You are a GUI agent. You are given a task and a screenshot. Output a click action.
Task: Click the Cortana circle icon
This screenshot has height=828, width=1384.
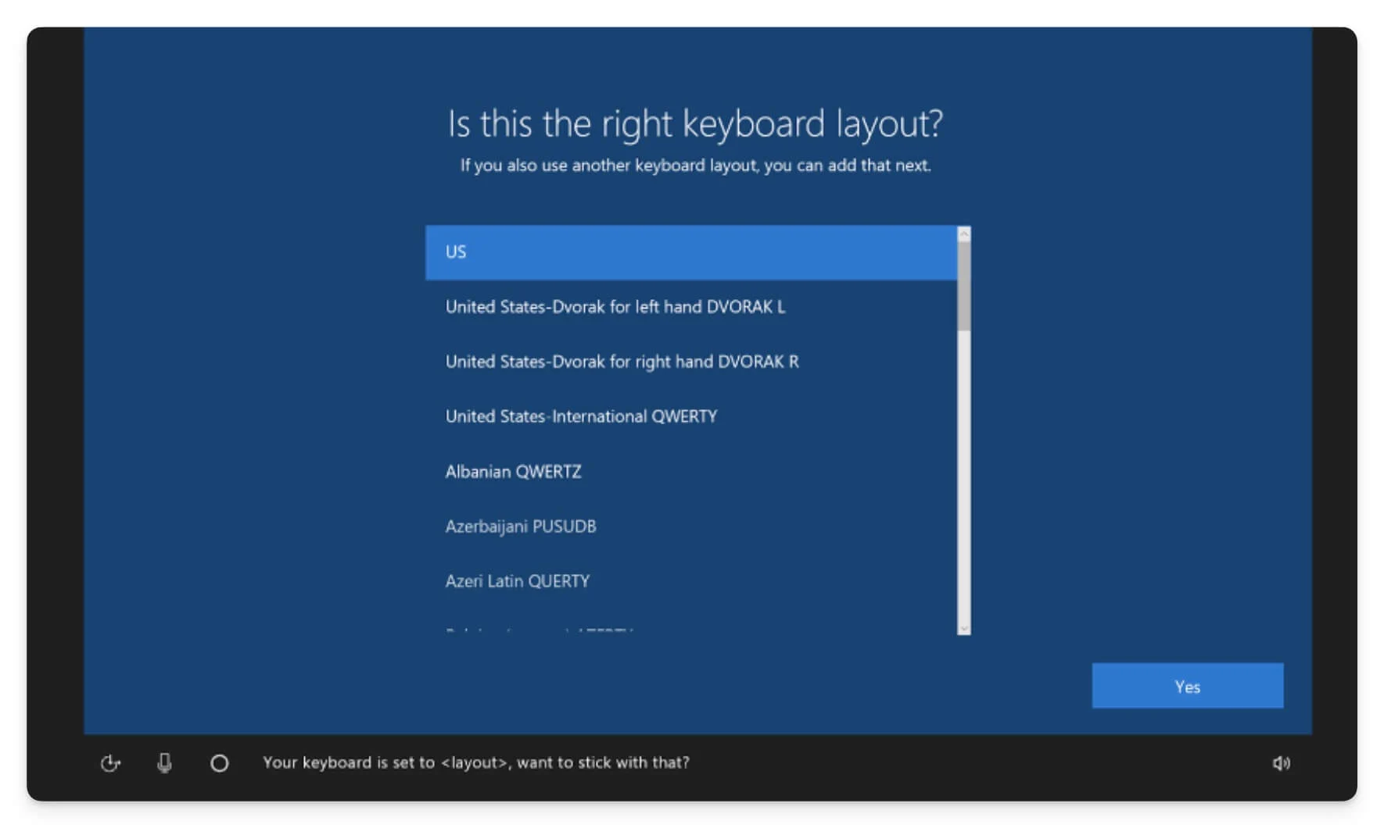pyautogui.click(x=220, y=763)
